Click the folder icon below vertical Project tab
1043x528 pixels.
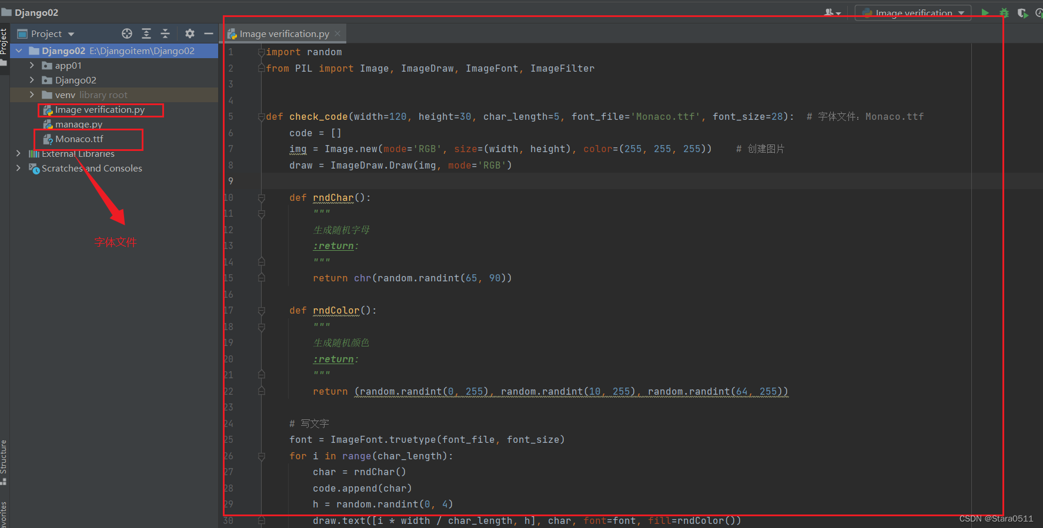(x=4, y=63)
